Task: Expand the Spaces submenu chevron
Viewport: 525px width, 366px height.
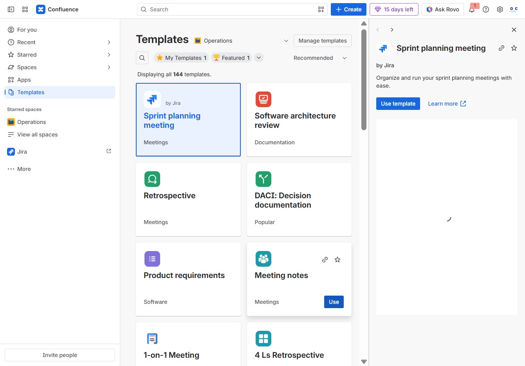Action: (109, 67)
